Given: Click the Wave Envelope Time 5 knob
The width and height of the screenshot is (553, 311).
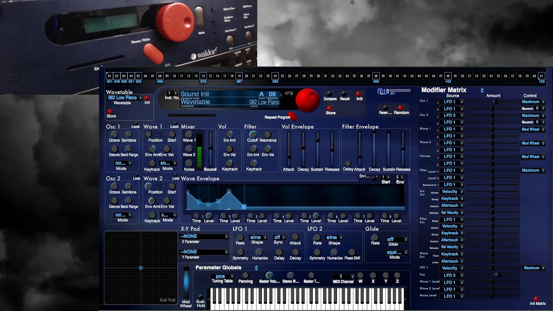Looking at the screenshot, I should tap(304, 216).
